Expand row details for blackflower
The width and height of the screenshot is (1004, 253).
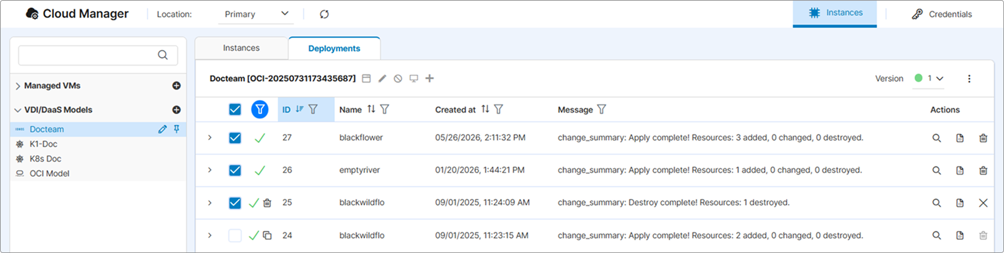point(210,137)
